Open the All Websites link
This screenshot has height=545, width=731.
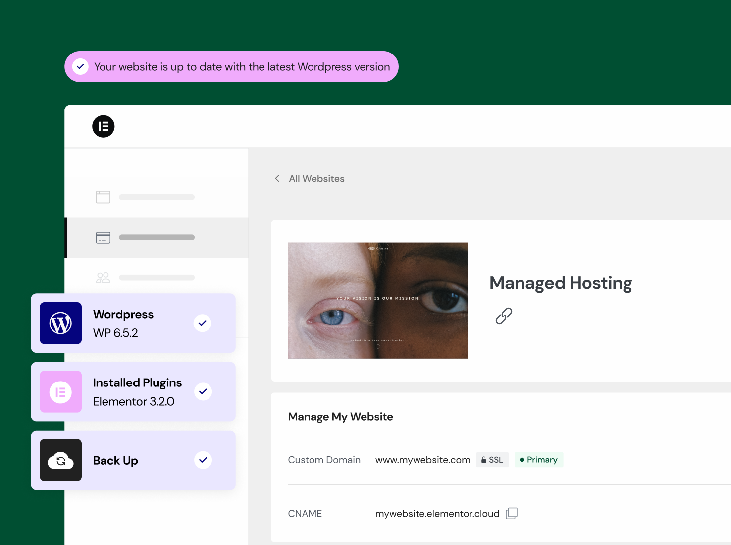click(316, 179)
